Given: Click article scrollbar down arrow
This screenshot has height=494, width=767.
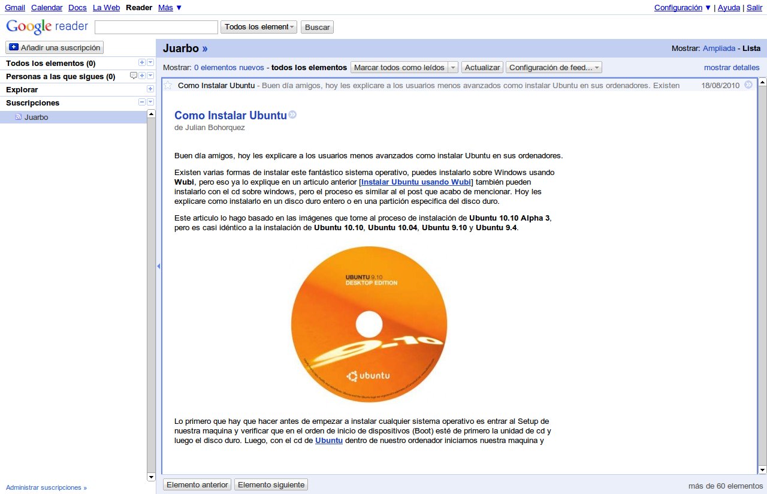Looking at the screenshot, I should 762,470.
